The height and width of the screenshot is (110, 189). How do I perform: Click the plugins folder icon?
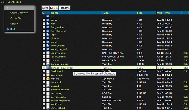48,38
